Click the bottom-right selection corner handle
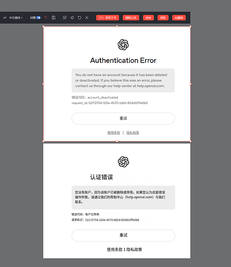Viewport: 231px width, 267px height. click(x=190, y=142)
